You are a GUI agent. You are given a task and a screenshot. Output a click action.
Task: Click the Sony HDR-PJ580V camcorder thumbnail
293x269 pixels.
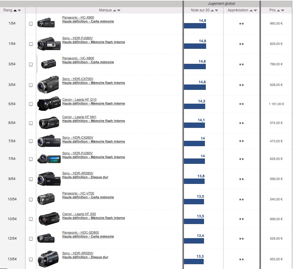click(x=49, y=44)
